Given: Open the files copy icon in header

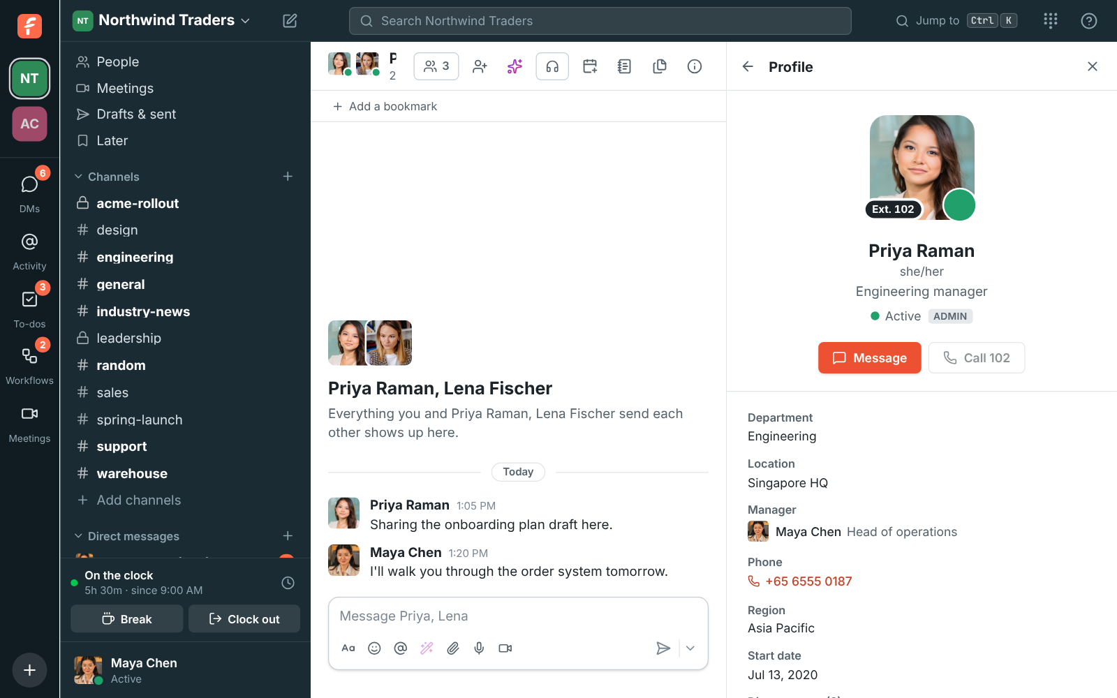Looking at the screenshot, I should tap(660, 66).
